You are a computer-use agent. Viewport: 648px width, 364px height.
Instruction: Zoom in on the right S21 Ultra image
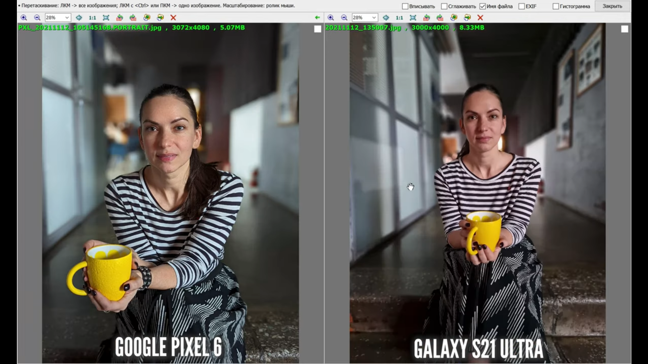click(331, 18)
